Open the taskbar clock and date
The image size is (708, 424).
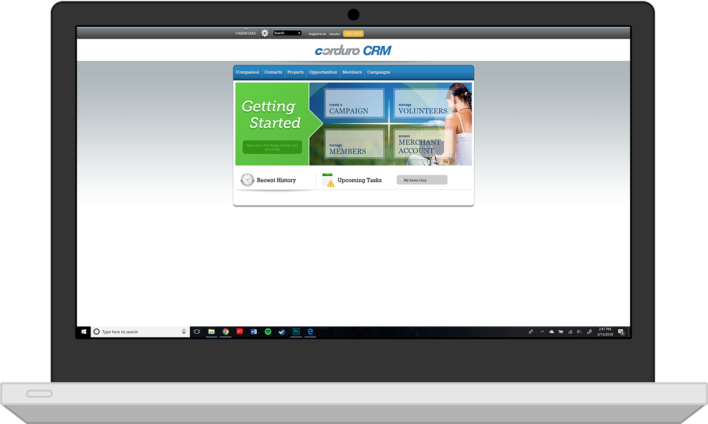tap(605, 332)
